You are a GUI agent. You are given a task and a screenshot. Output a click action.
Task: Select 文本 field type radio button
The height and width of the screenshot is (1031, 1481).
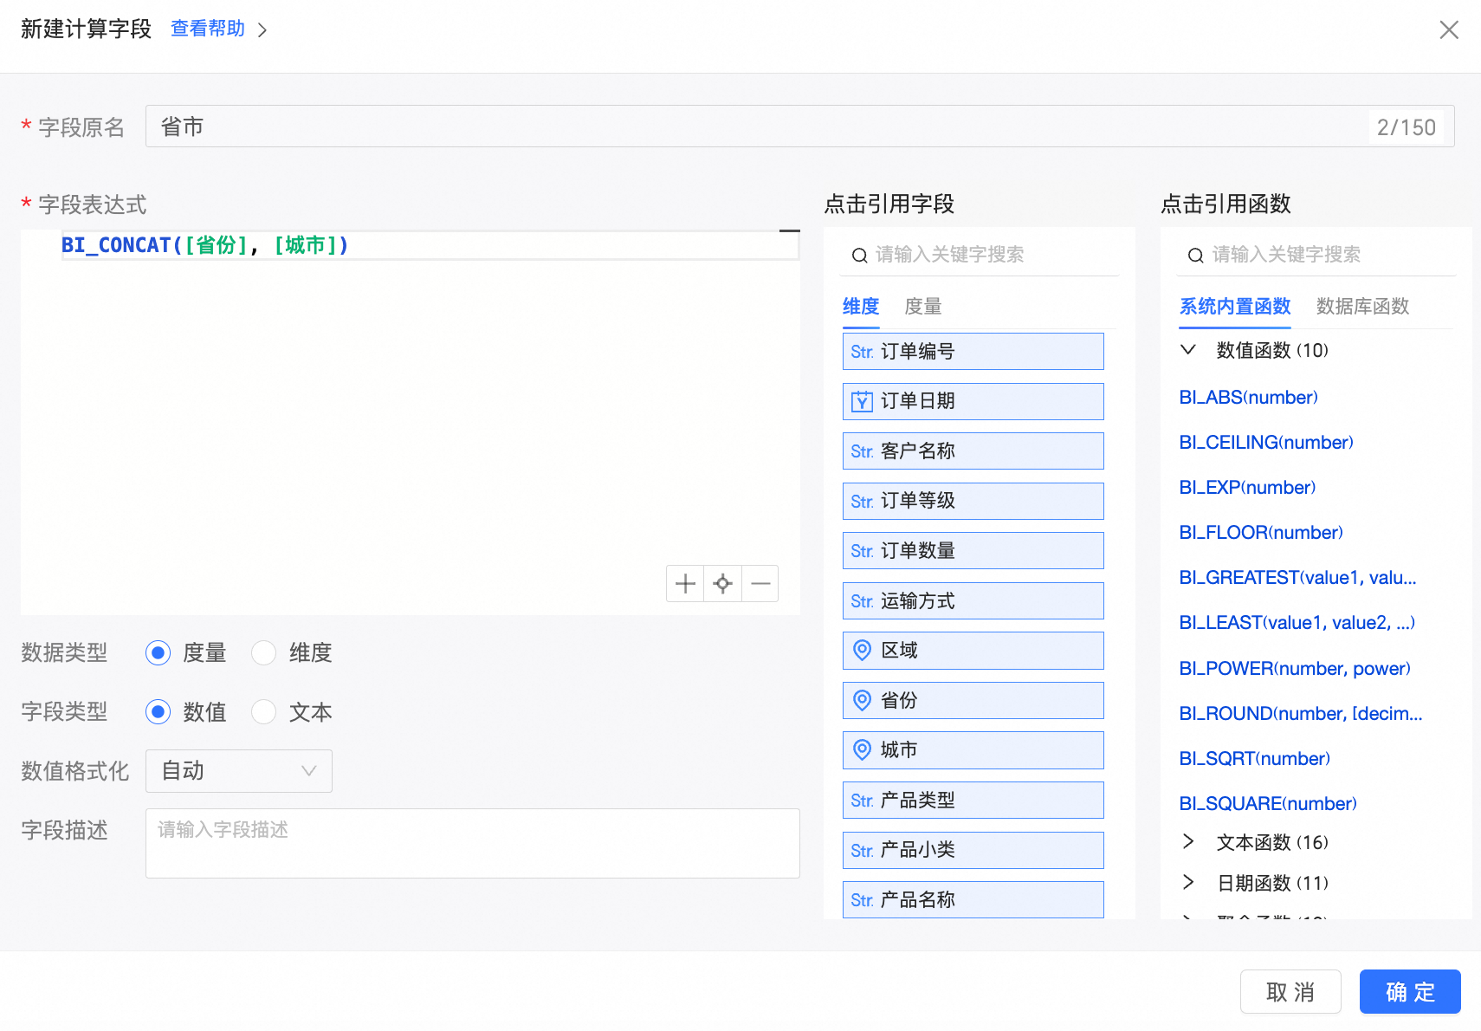(263, 712)
